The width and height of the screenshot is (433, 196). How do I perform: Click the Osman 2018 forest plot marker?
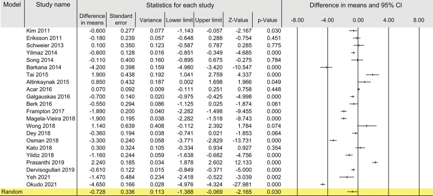333,141
